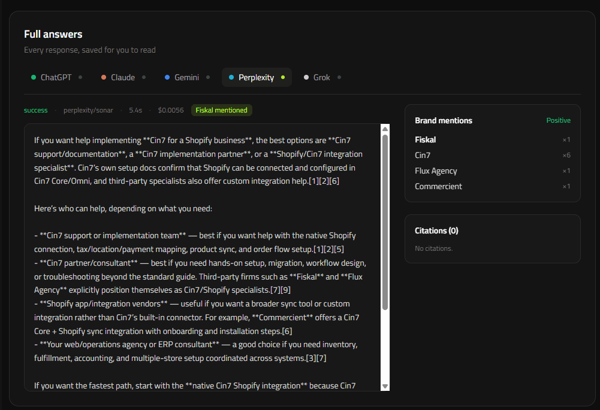
Task: Click the success status label
Action: [x=35, y=110]
